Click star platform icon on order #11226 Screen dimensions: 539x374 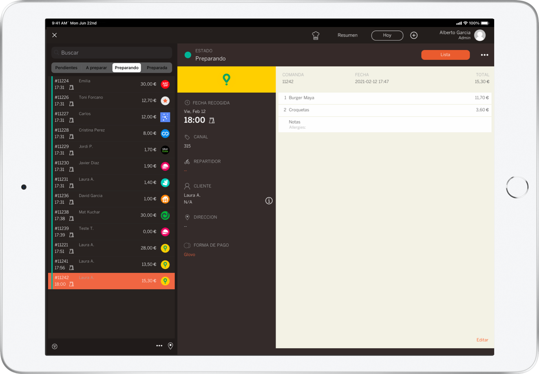point(165,101)
